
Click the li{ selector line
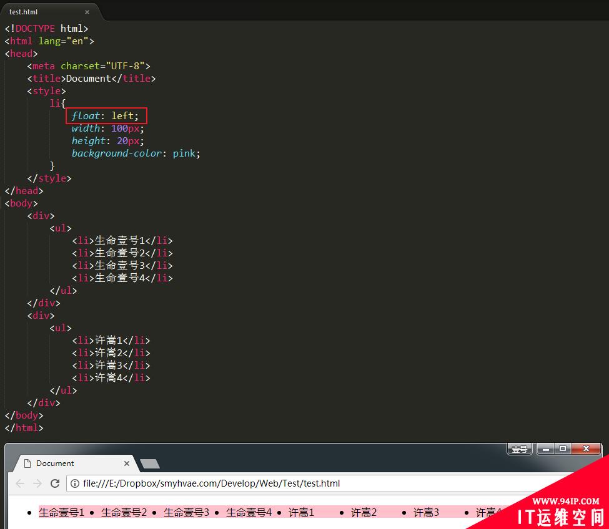pyautogui.click(x=57, y=103)
